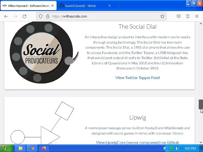
Task: Open the Windows Start button
Action: coord(7,148)
